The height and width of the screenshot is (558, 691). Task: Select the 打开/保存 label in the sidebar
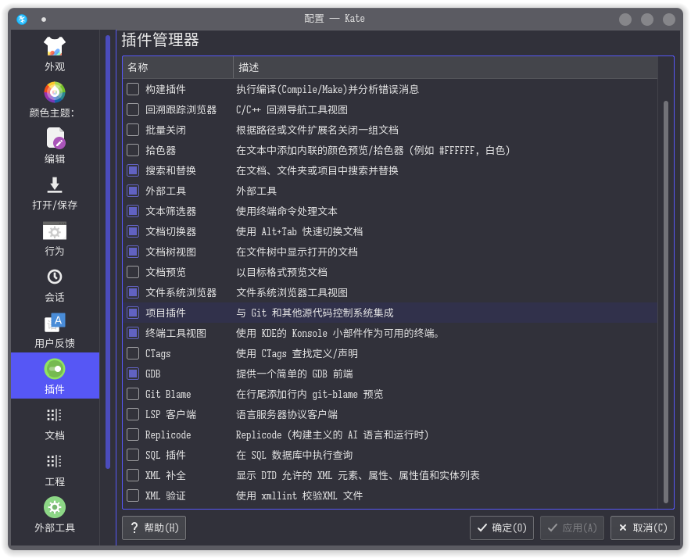(55, 205)
